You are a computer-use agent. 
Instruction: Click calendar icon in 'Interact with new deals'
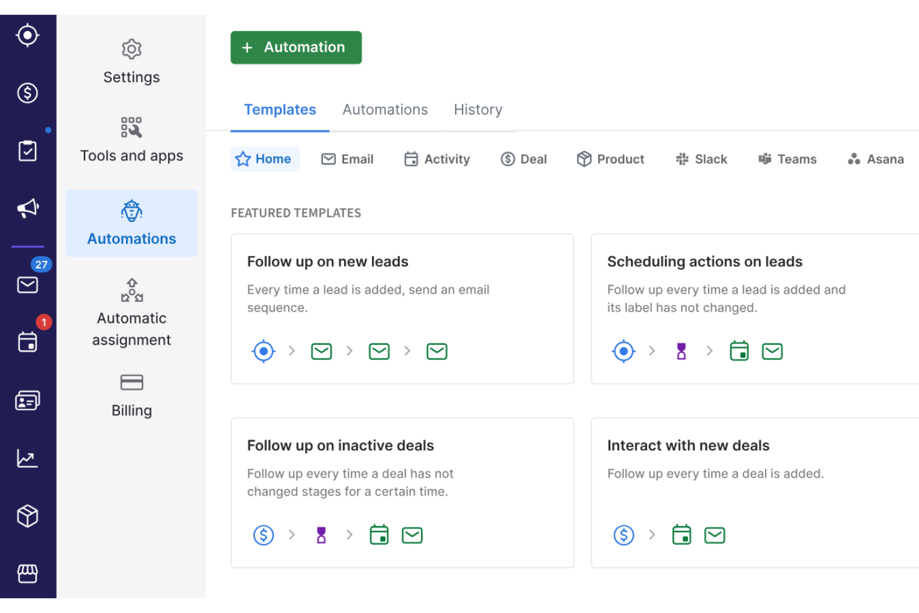pos(682,535)
